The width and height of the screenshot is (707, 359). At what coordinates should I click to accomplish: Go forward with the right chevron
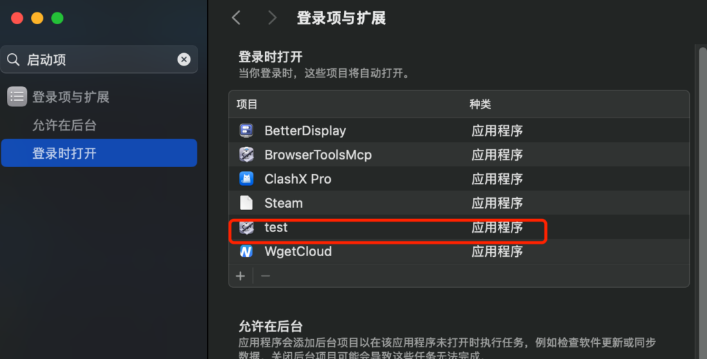[272, 17]
